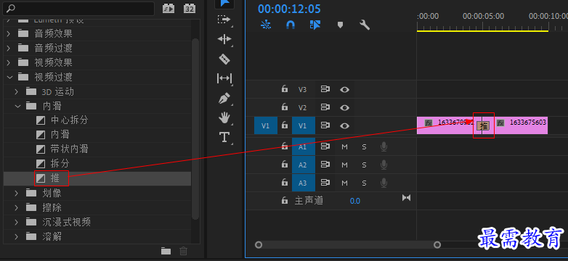The width and height of the screenshot is (568, 261).
Task: Toggle sync lock on track A1
Action: (x=325, y=146)
